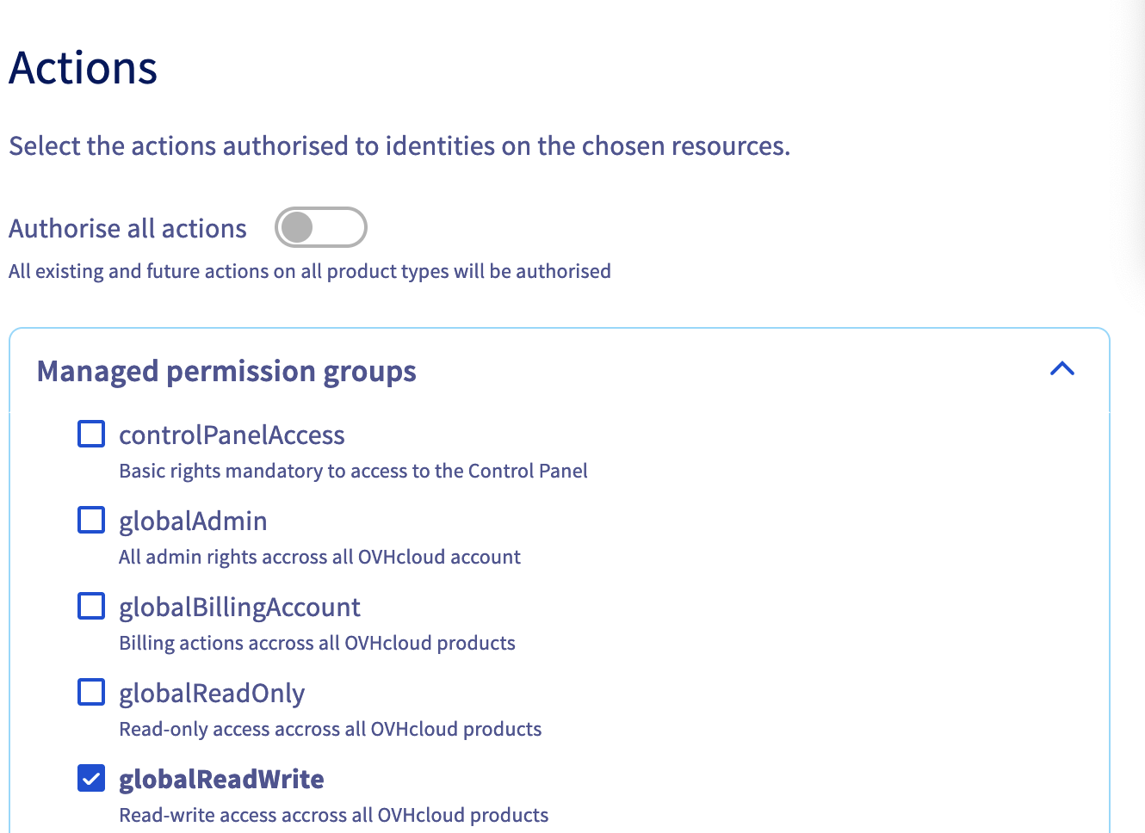Click the controlPanelAccess label text
The width and height of the screenshot is (1145, 833).
(232, 435)
